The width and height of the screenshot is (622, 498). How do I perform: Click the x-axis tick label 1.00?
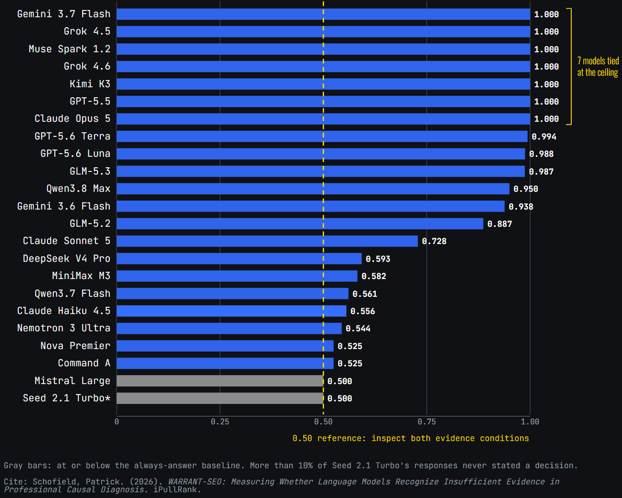[x=530, y=422]
